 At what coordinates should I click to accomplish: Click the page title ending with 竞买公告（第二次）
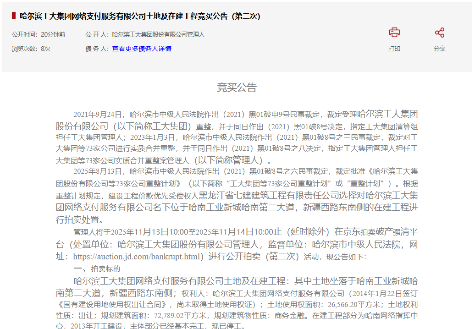(140, 16)
